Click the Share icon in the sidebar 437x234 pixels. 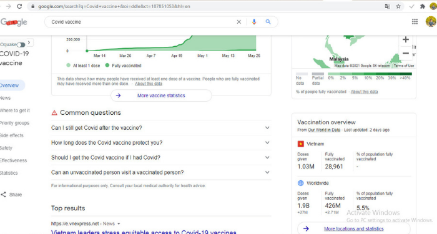3,195
